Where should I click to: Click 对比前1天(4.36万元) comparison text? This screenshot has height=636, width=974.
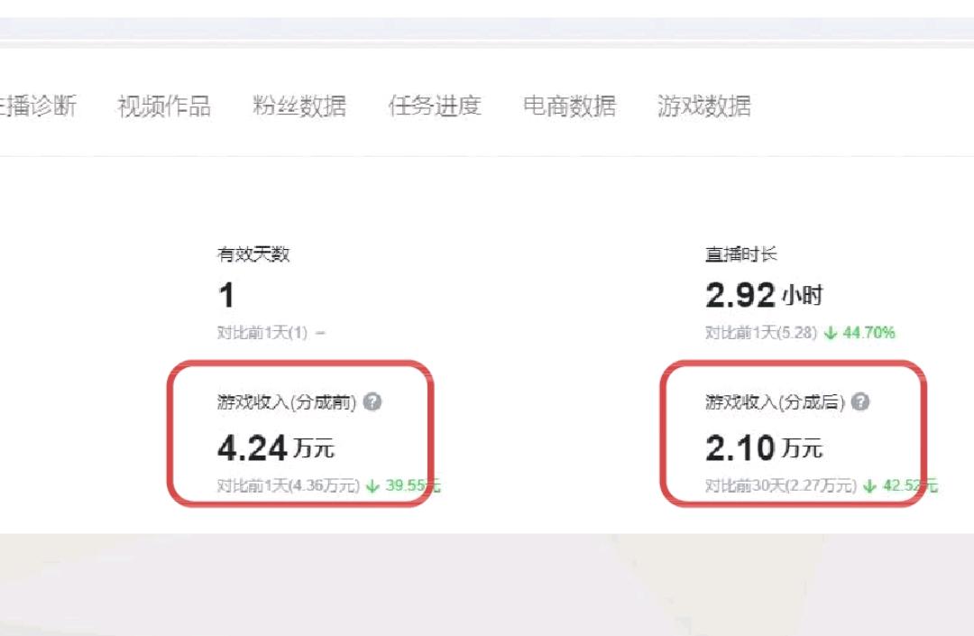(x=289, y=485)
